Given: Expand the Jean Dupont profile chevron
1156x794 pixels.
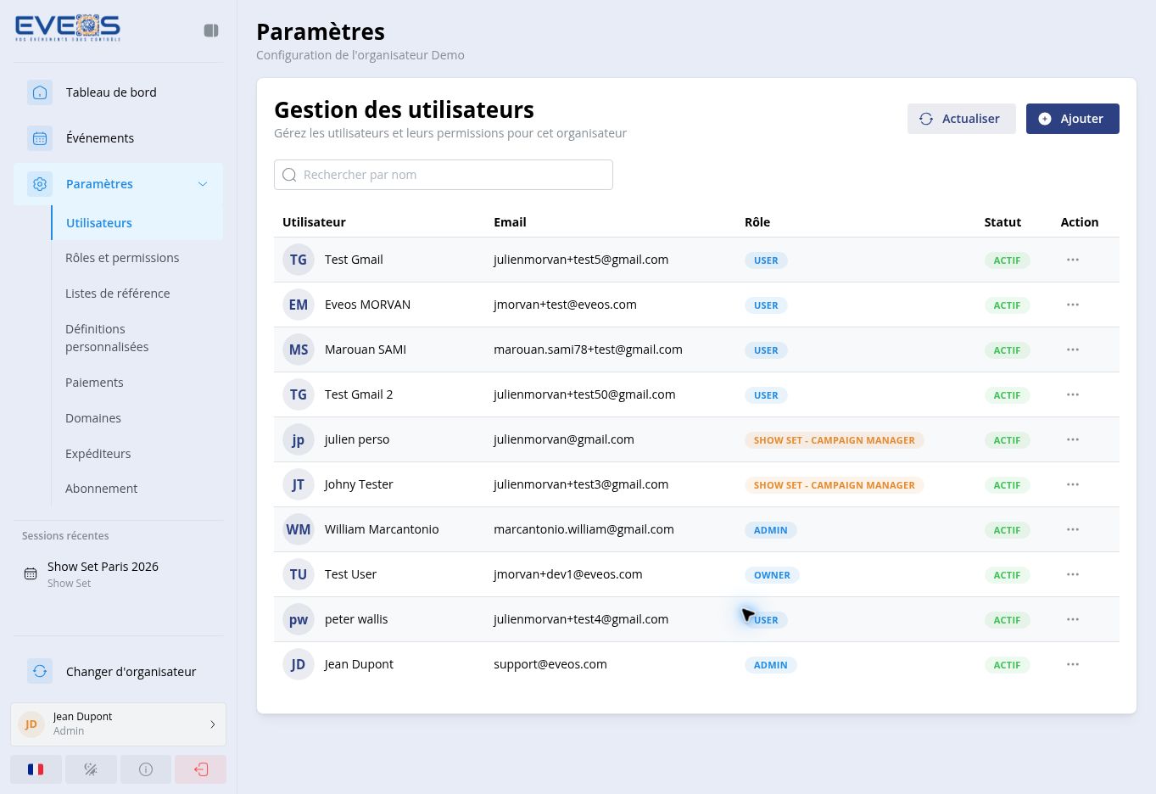Looking at the screenshot, I should coord(213,724).
